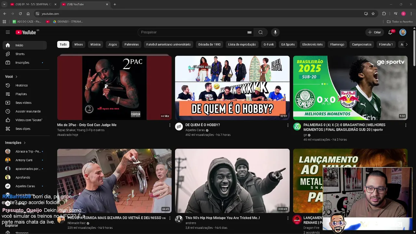The height and width of the screenshot is (234, 416).
Task: Select the Electronic Arts filter chip
Action: [x=312, y=45]
